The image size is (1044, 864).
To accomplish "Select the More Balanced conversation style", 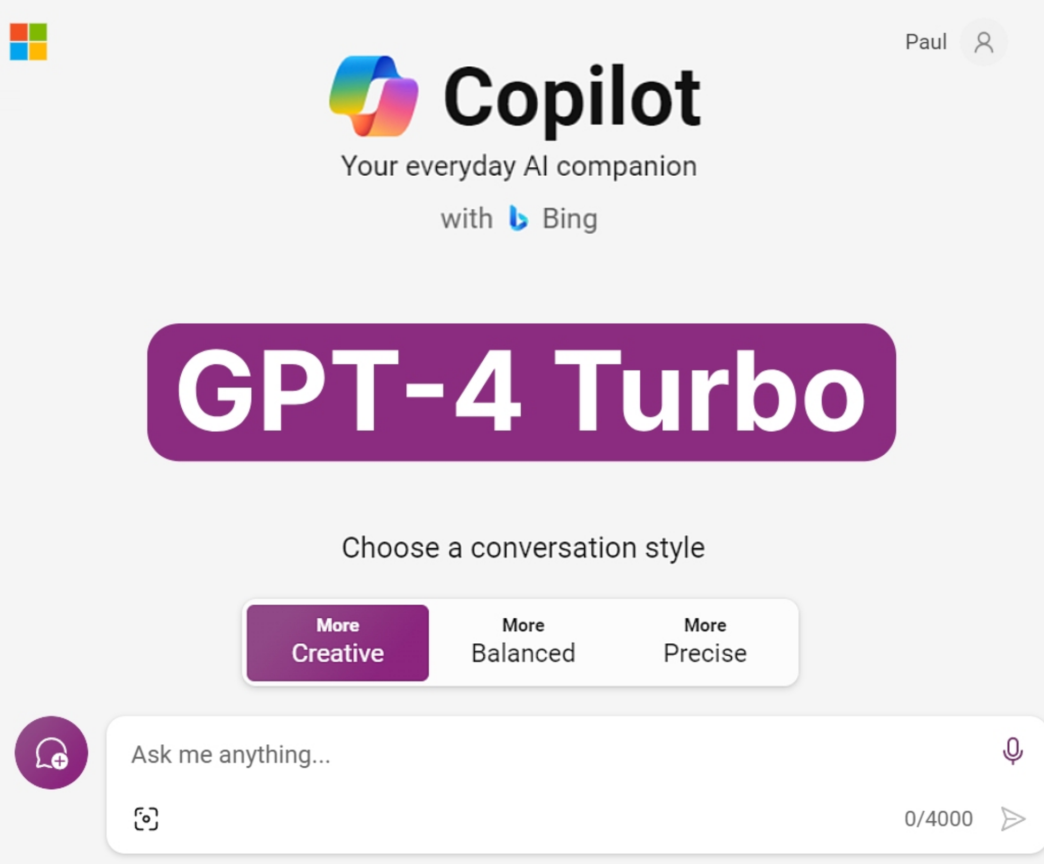I will (x=523, y=643).
